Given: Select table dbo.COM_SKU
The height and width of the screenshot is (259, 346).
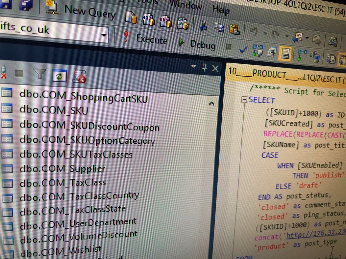Looking at the screenshot, I should [x=54, y=110].
